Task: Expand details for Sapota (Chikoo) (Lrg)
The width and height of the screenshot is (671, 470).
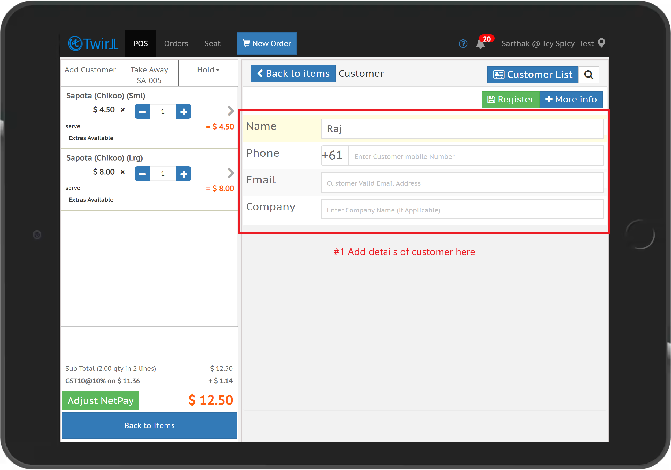Action: [230, 173]
